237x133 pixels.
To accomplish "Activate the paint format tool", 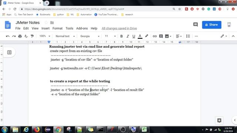I will [32, 36].
